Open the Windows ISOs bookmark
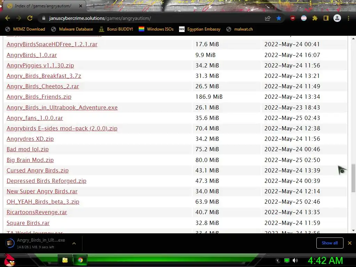Screen dimensions: 356x267 tap(156, 29)
